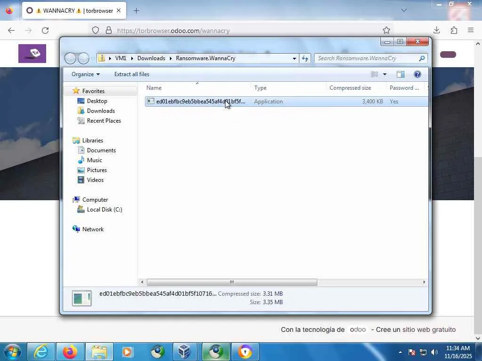482x361 pixels.
Task: Click Downloads in the breadcrumb path
Action: click(x=151, y=58)
